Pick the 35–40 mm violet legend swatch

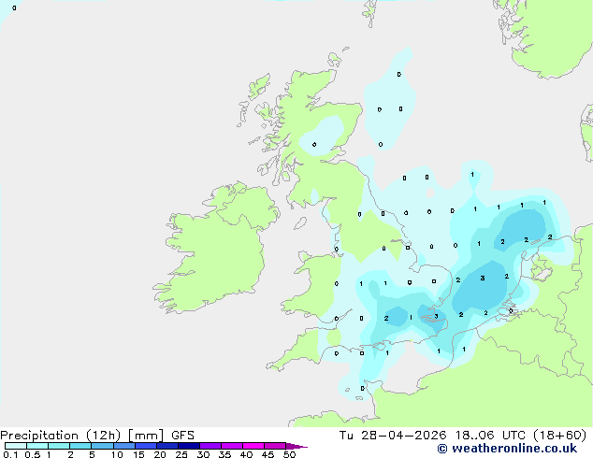click(232, 446)
